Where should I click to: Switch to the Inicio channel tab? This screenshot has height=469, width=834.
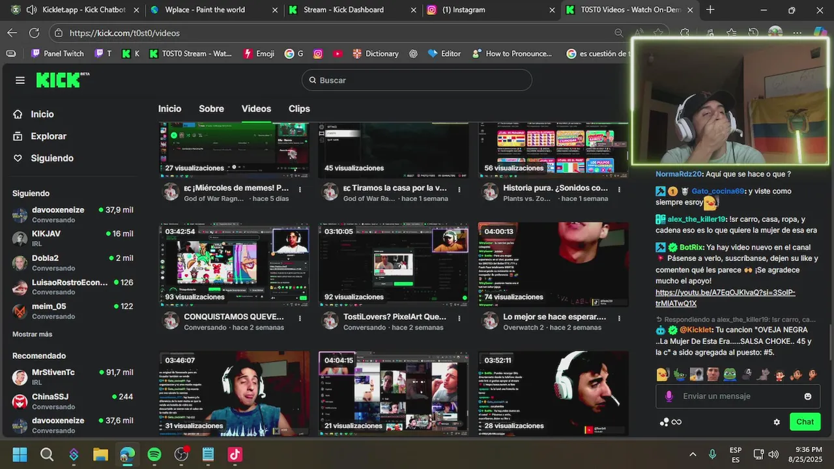point(169,109)
